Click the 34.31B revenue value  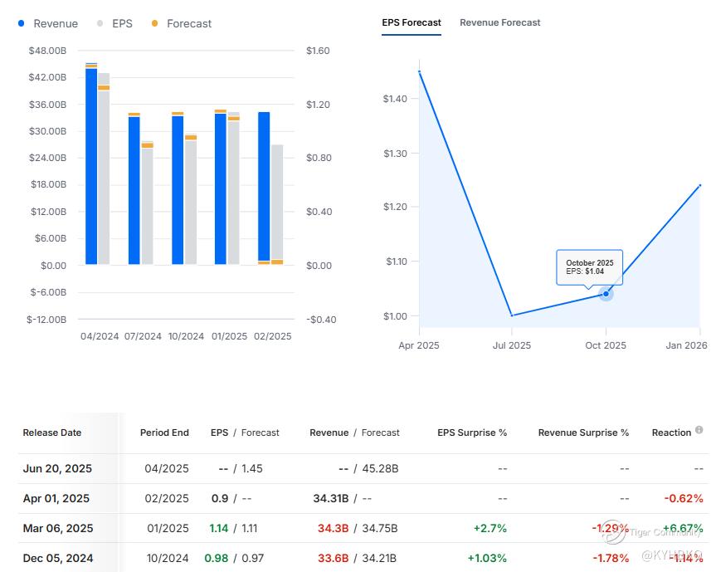pos(331,498)
